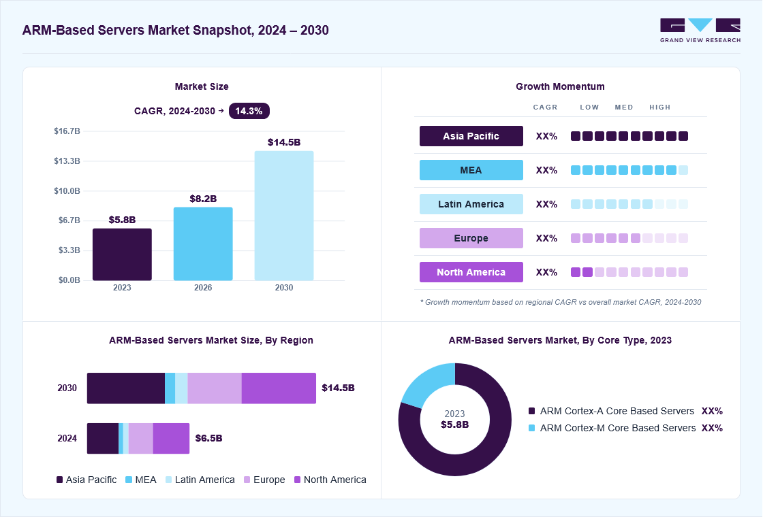Select the Asia Pacific segment of 2030 bar
This screenshot has width=763, height=517.
point(126,388)
